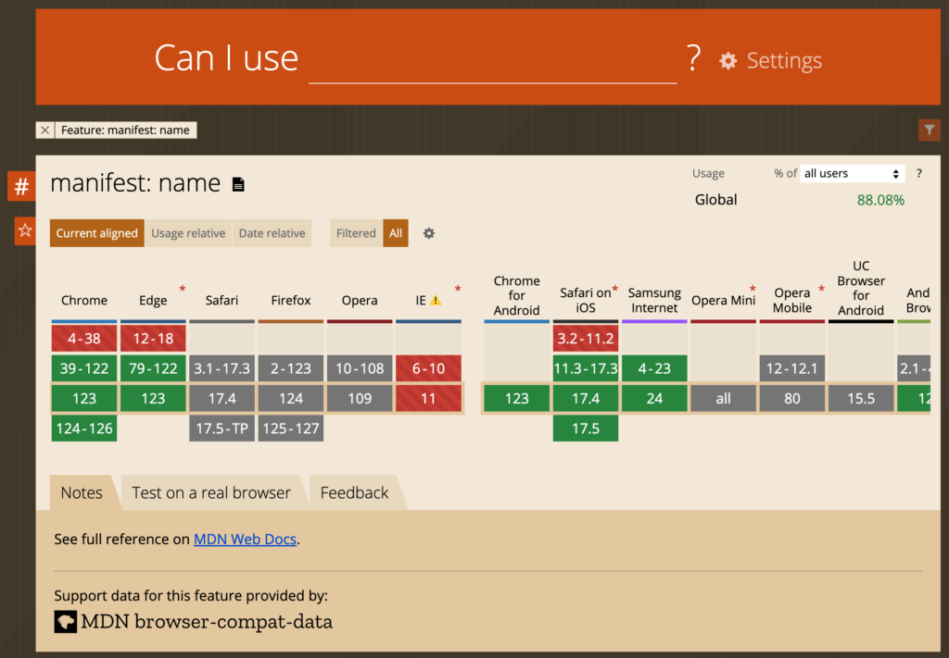Image resolution: width=949 pixels, height=658 pixels.
Task: Select the Filtered browsers option
Action: [x=356, y=233]
